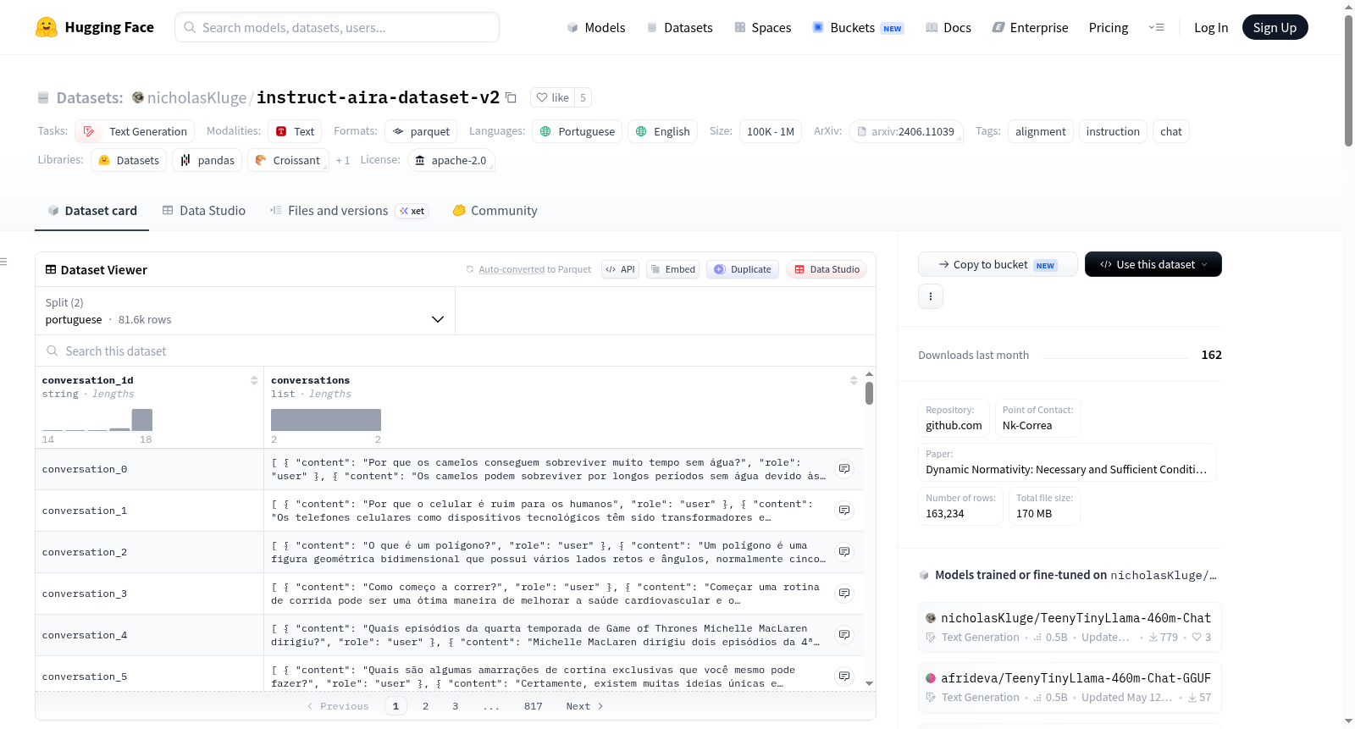Open the Dynamic Normativity paper link
The width and height of the screenshot is (1355, 729).
click(1067, 462)
